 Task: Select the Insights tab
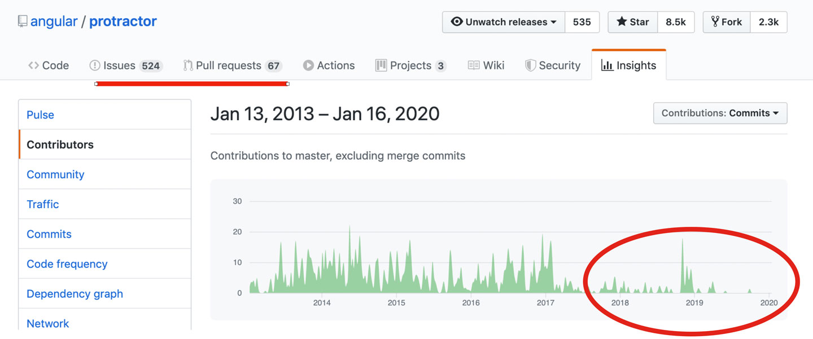629,65
